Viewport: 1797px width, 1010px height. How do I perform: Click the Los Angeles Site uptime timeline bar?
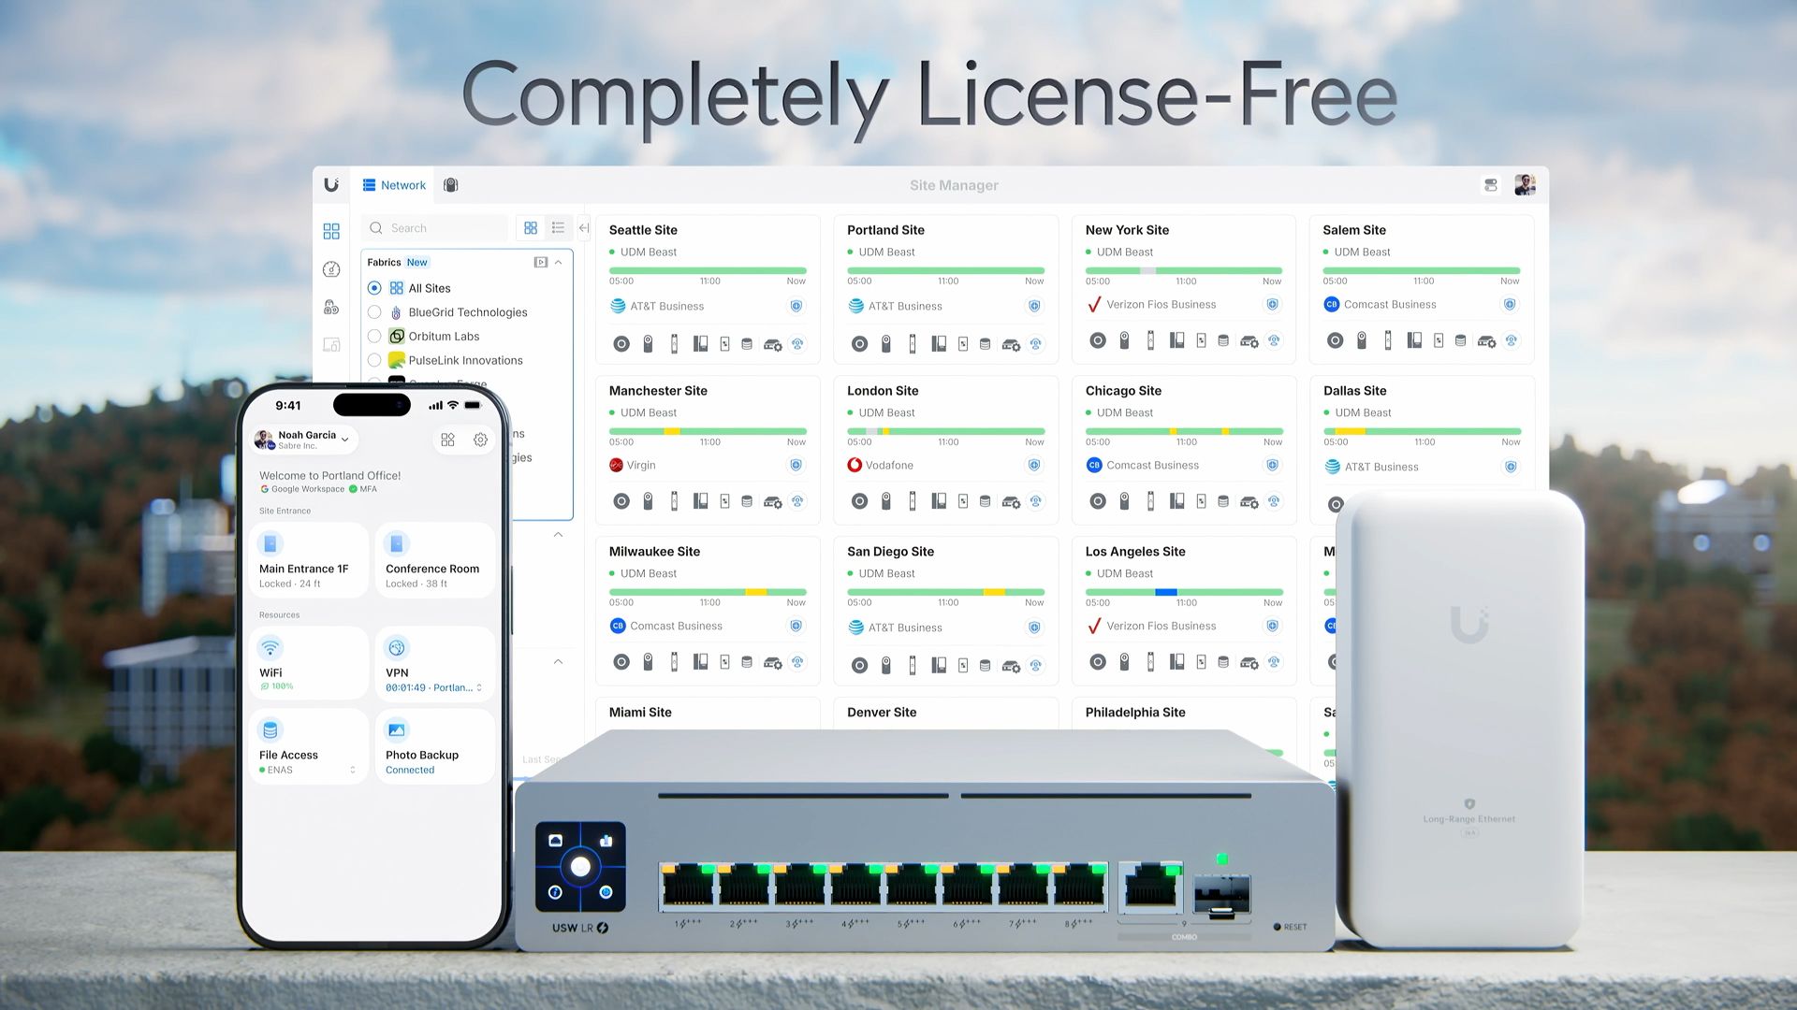pos(1184,592)
